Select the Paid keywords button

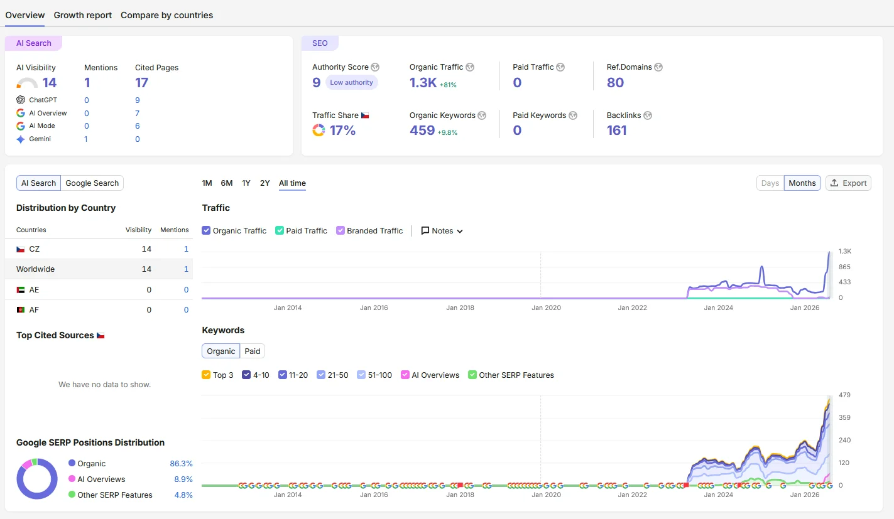tap(253, 351)
